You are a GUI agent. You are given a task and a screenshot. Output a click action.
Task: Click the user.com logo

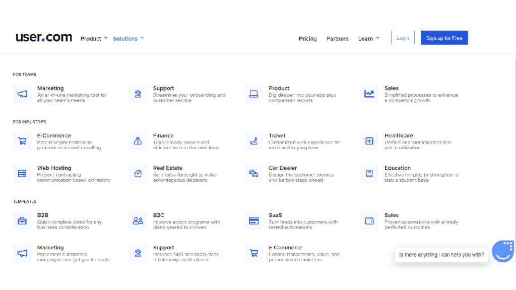click(43, 37)
